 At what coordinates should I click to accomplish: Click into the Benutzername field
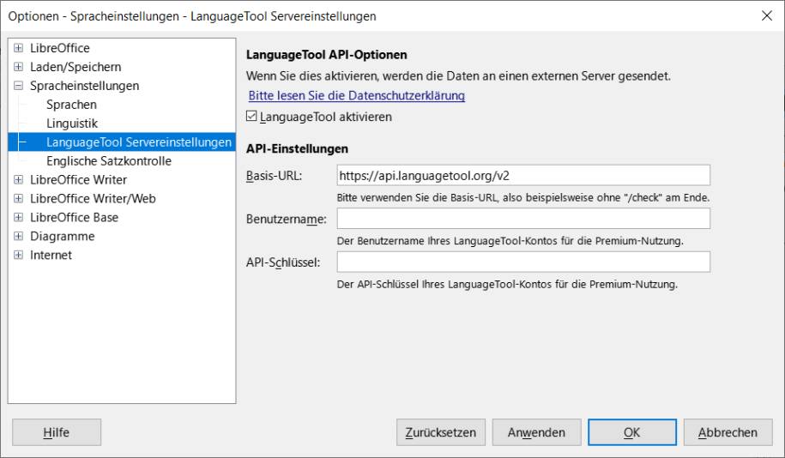pyautogui.click(x=523, y=219)
